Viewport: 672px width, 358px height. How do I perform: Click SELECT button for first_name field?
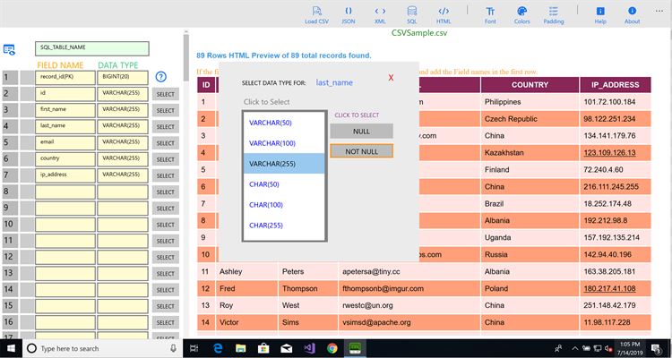166,110
